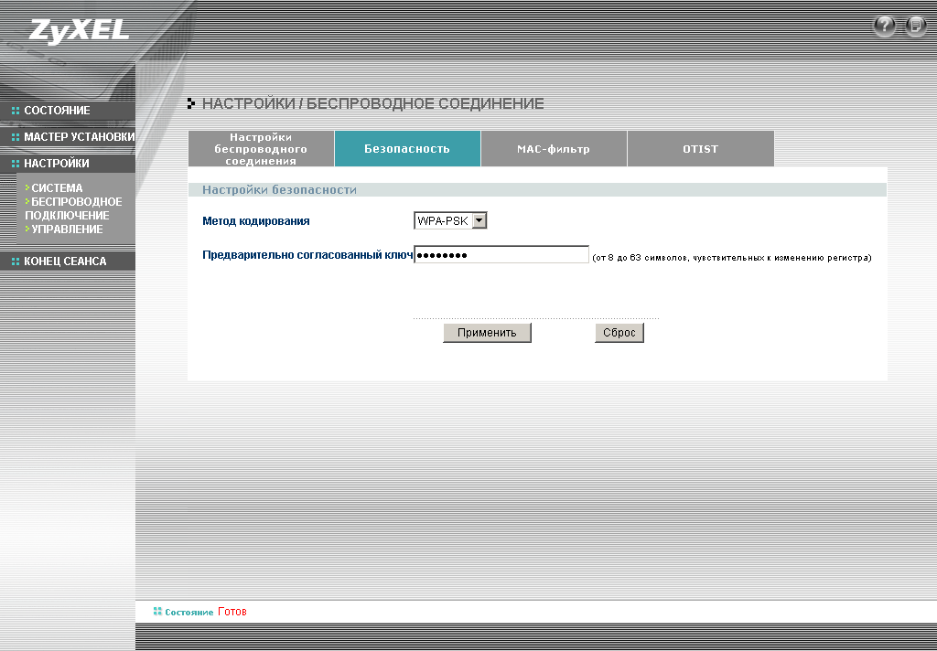Expand the Метод кодирования WPA-PSK dropdown
Viewport: 937px width, 651px height.
(450, 221)
